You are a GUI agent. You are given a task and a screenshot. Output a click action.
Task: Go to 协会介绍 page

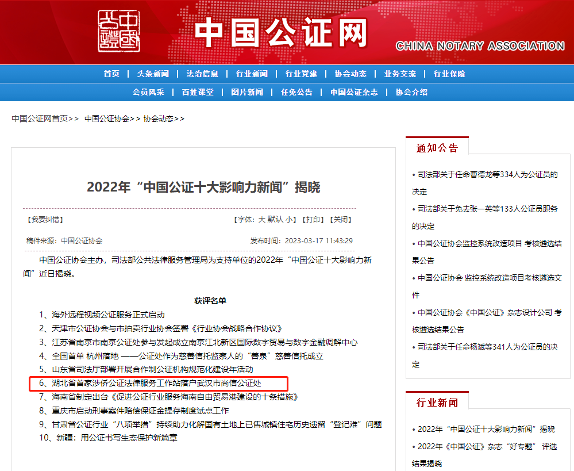(411, 92)
